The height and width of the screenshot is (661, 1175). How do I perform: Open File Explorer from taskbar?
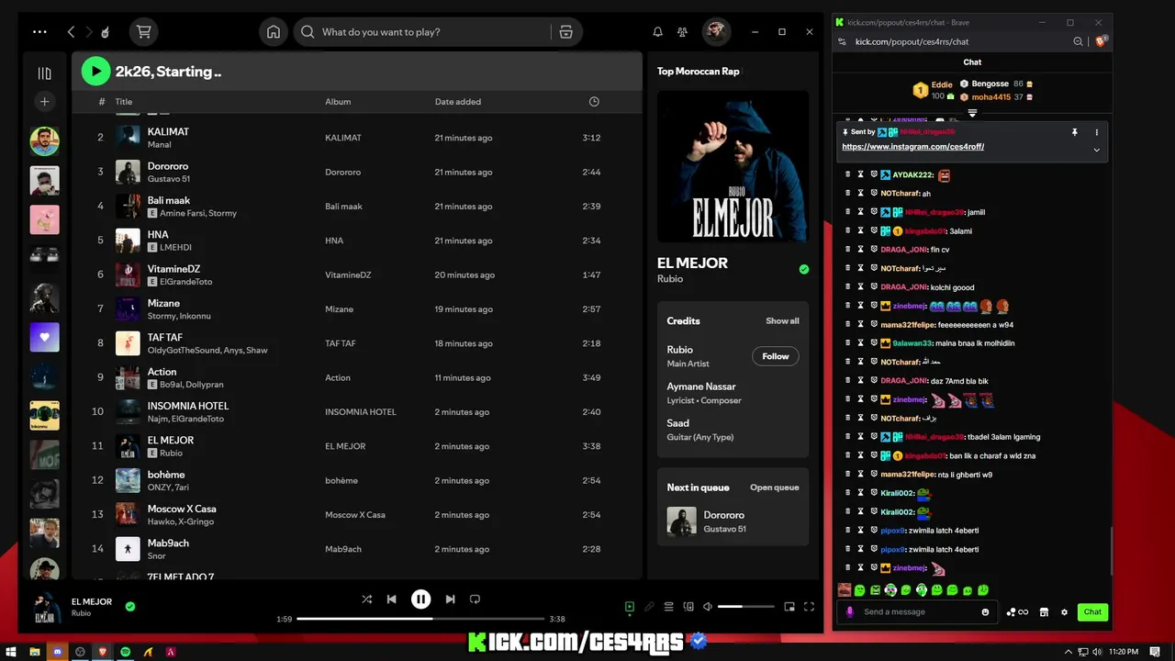35,652
